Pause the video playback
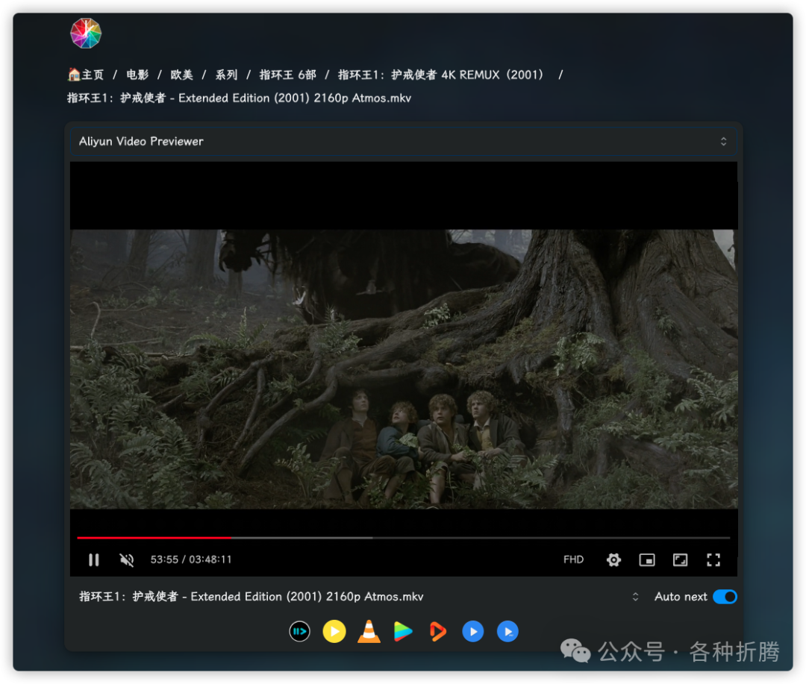The width and height of the screenshot is (806, 684). click(93, 559)
